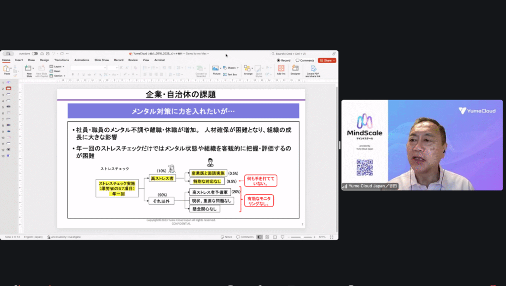Viewport: 506px width, 286px height.
Task: Click the Comments button in ribbon header
Action: pos(305,60)
